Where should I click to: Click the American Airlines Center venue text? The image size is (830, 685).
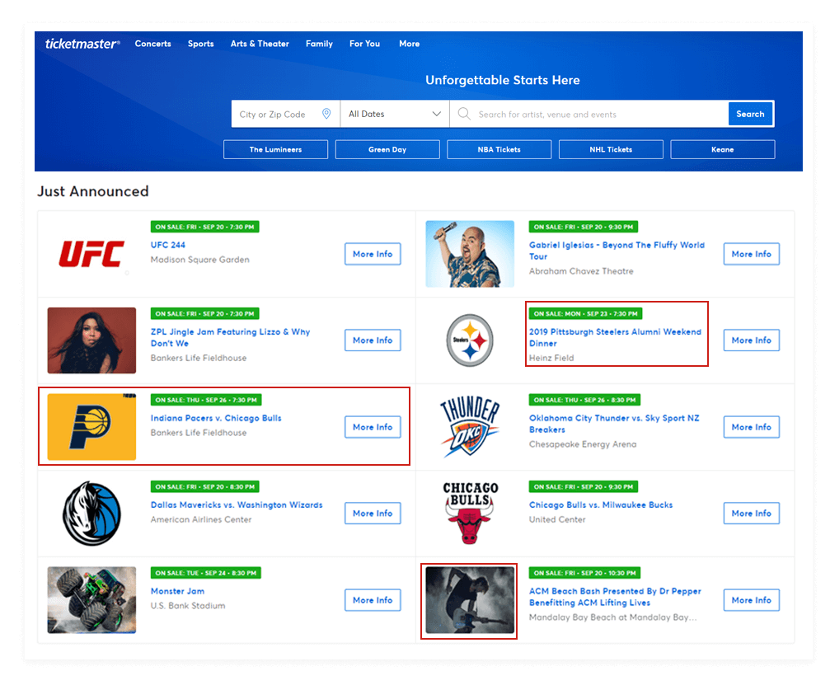pyautogui.click(x=201, y=520)
